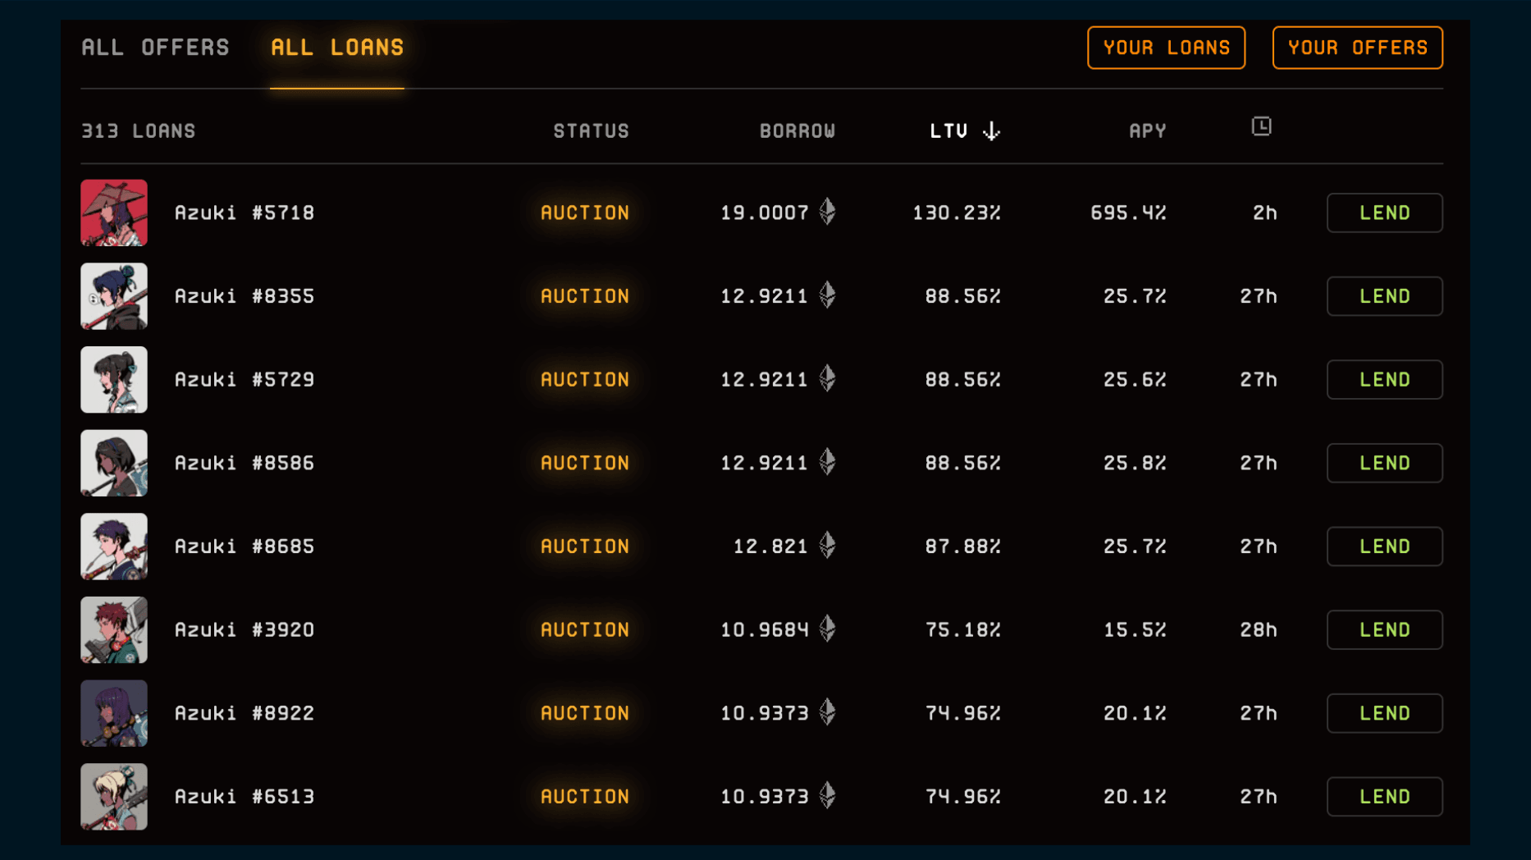The height and width of the screenshot is (860, 1531).
Task: Click Lend button for Azuki #6513
Action: tap(1384, 796)
